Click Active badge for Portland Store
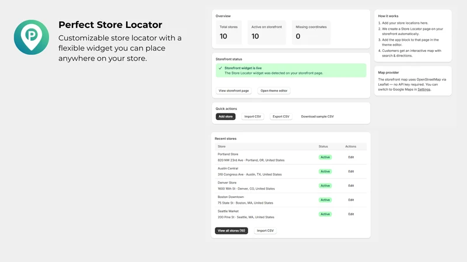467x262 pixels. coord(325,157)
